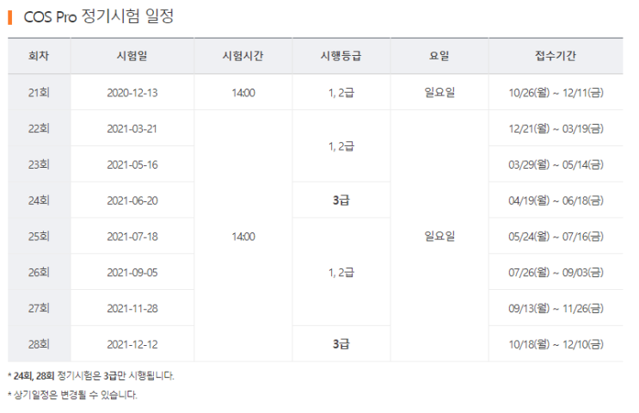Screen dimensions: 639x413
Task: Select the 21회 row label
Action: [x=39, y=93]
